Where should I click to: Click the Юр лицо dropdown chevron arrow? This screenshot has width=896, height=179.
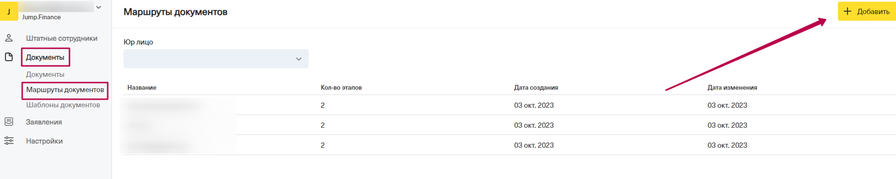(298, 59)
